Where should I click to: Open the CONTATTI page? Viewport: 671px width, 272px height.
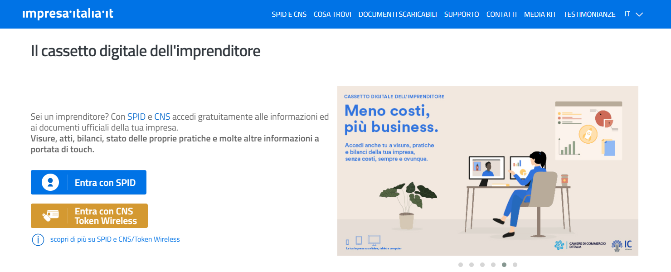point(501,15)
